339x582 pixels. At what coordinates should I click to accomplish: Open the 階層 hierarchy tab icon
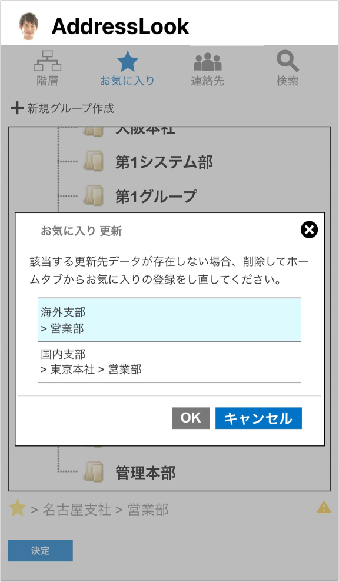point(47,61)
